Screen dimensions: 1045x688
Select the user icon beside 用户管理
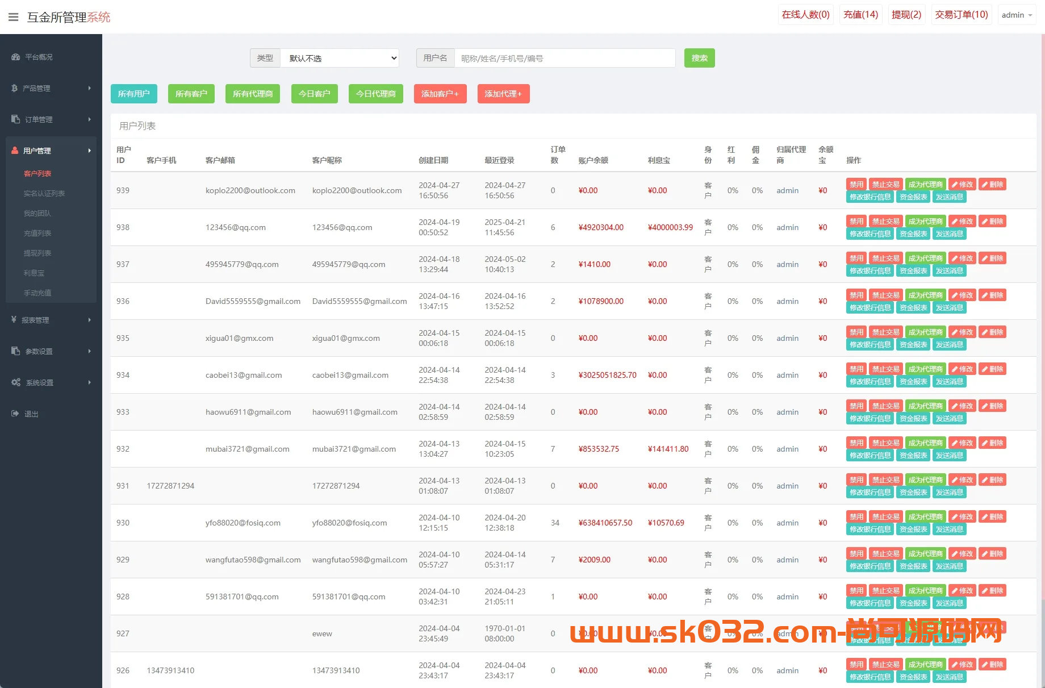click(x=15, y=151)
